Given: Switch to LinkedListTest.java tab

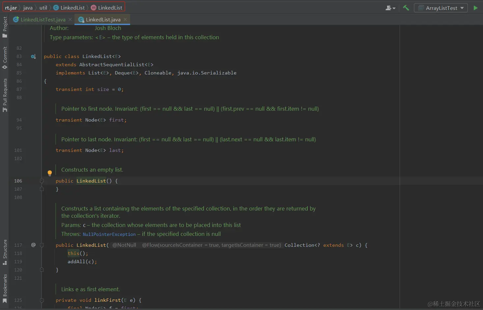Looking at the screenshot, I should 43,20.
